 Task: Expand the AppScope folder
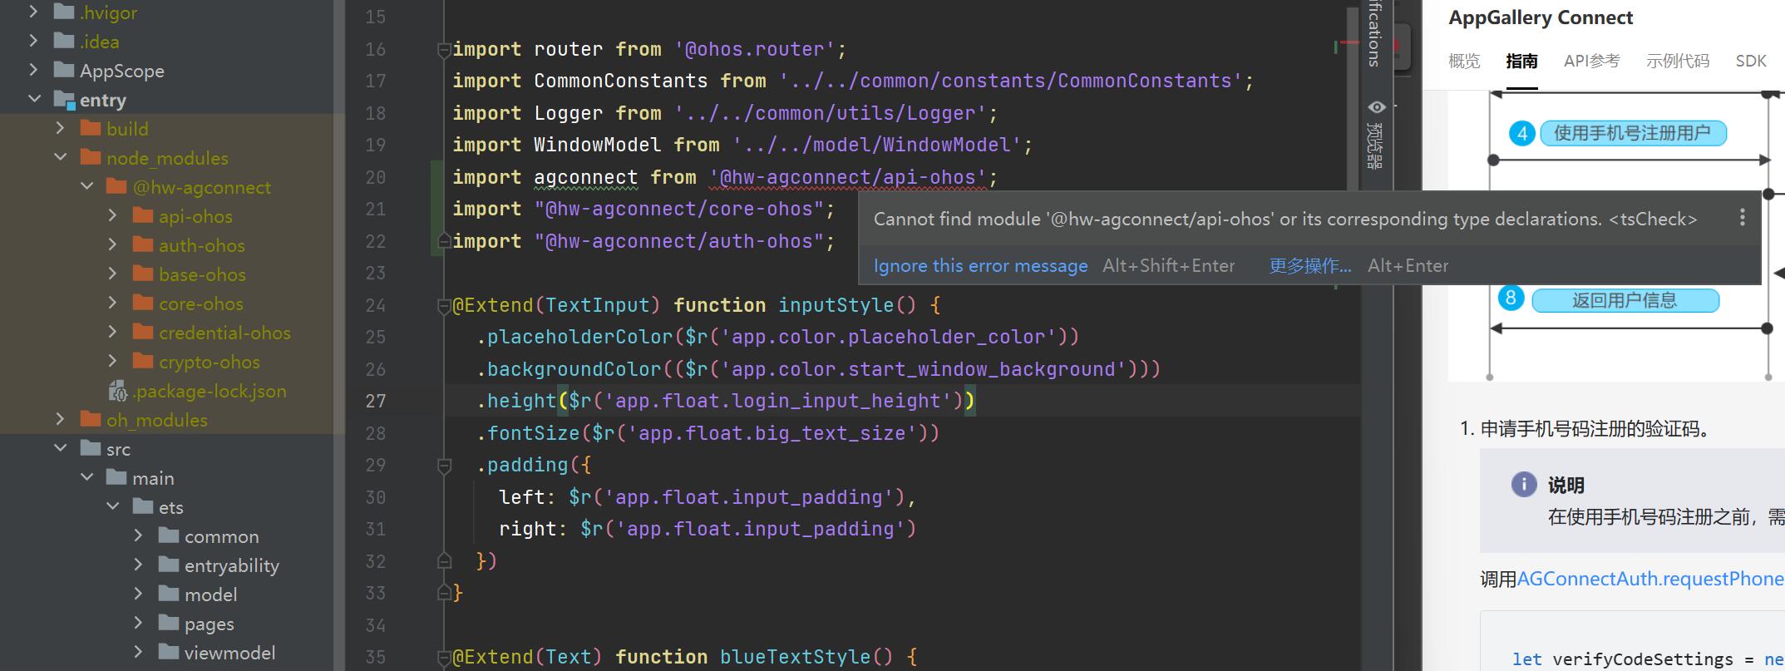coord(33,70)
